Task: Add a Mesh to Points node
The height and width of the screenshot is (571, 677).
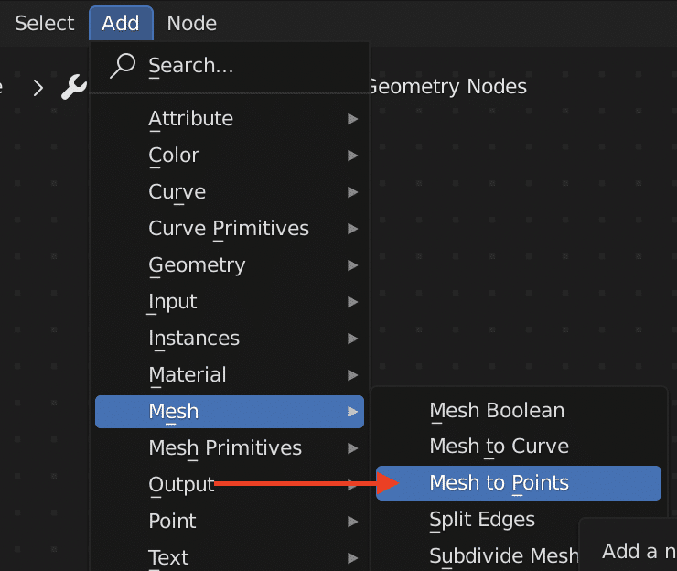Action: 519,483
